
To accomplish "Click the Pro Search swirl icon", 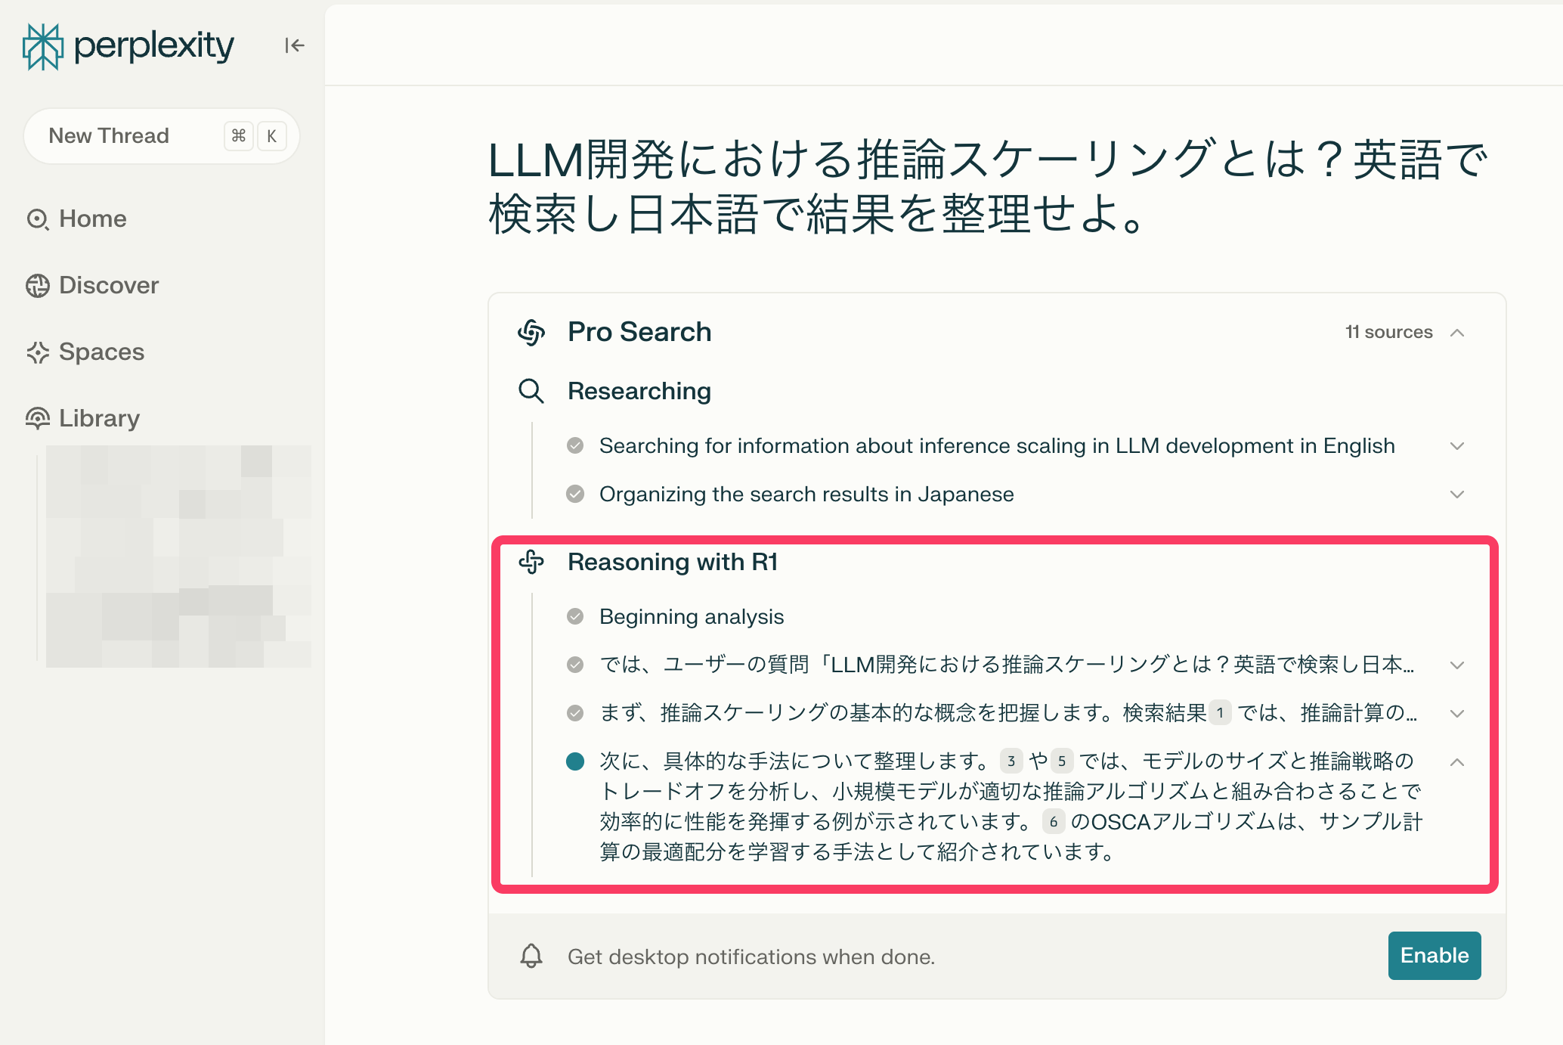I will pos(531,332).
